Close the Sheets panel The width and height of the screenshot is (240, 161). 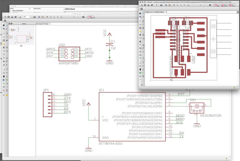pos(9,24)
